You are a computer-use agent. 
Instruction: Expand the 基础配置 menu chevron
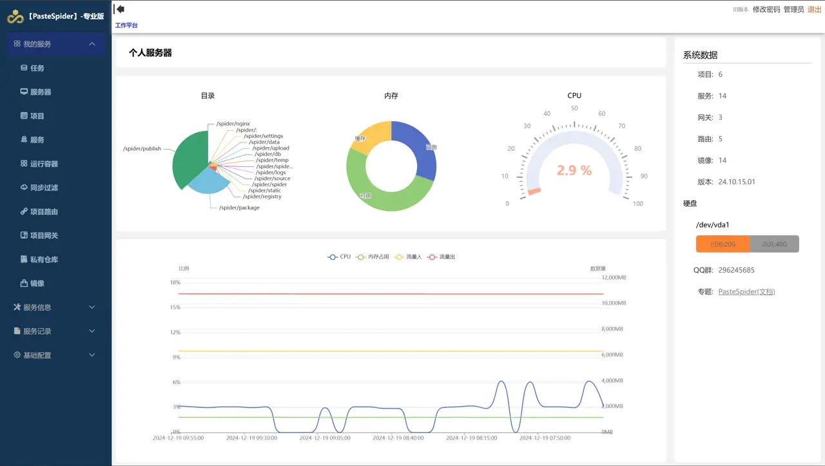coord(92,355)
